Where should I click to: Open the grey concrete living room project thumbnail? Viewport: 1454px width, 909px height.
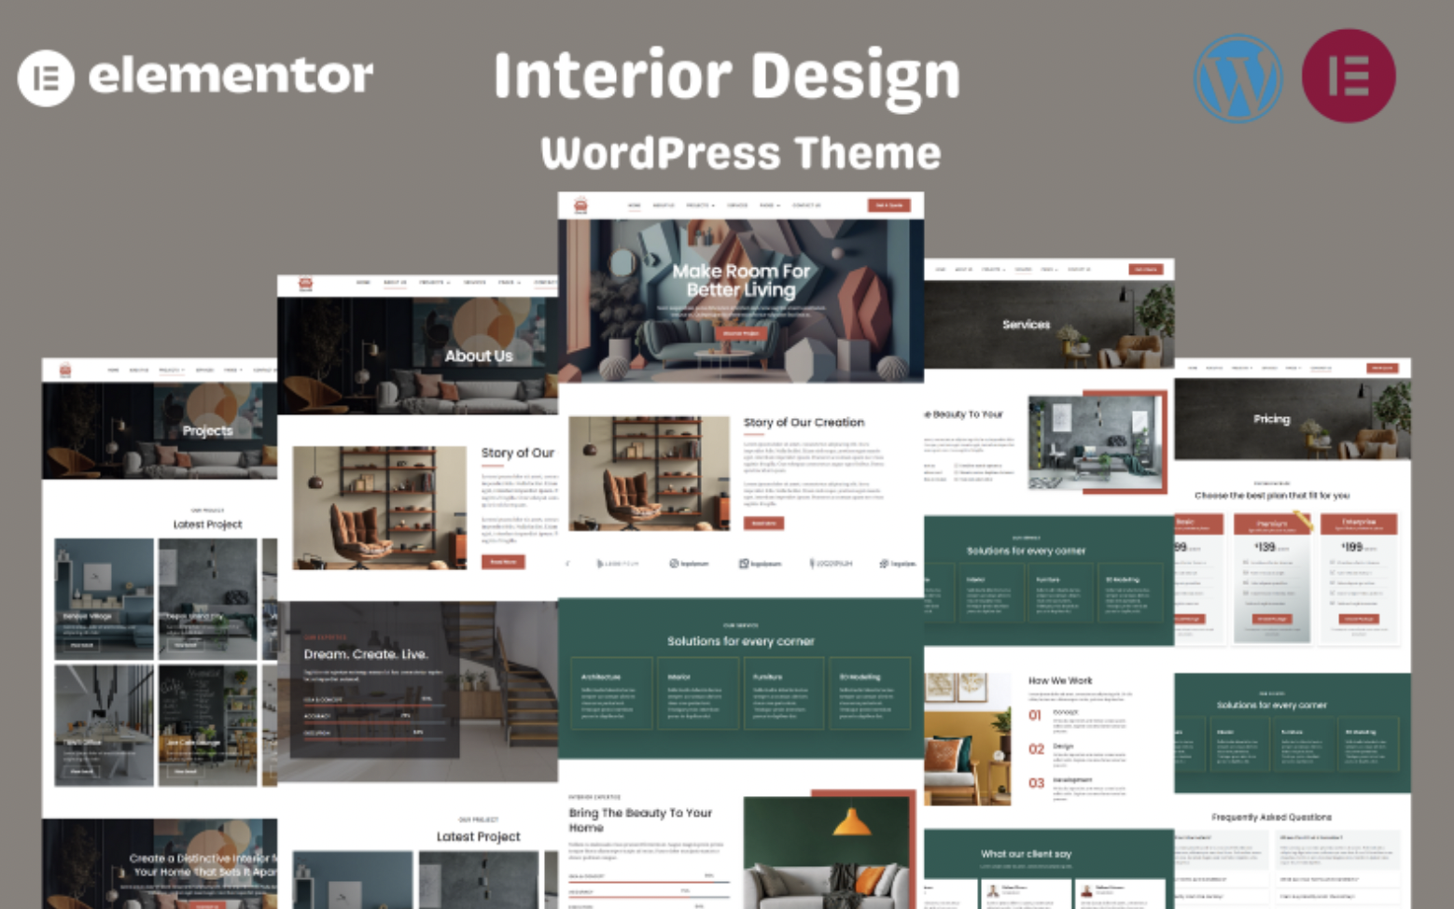[207, 599]
